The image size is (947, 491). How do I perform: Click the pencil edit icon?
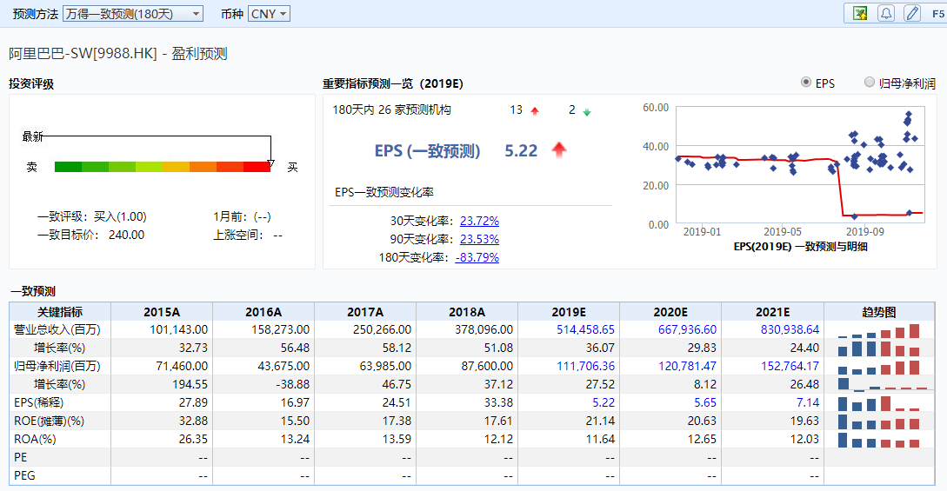point(911,13)
